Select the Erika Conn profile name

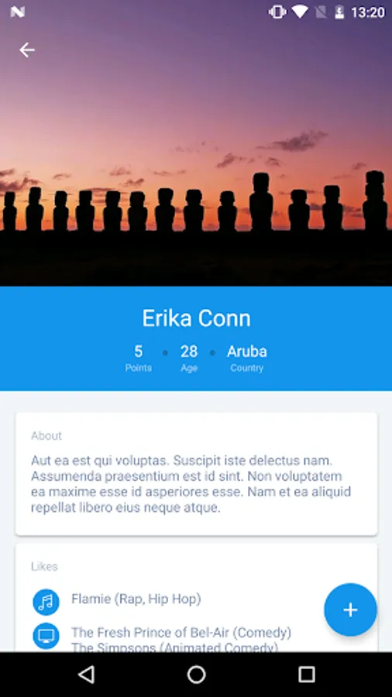pyautogui.click(x=196, y=318)
